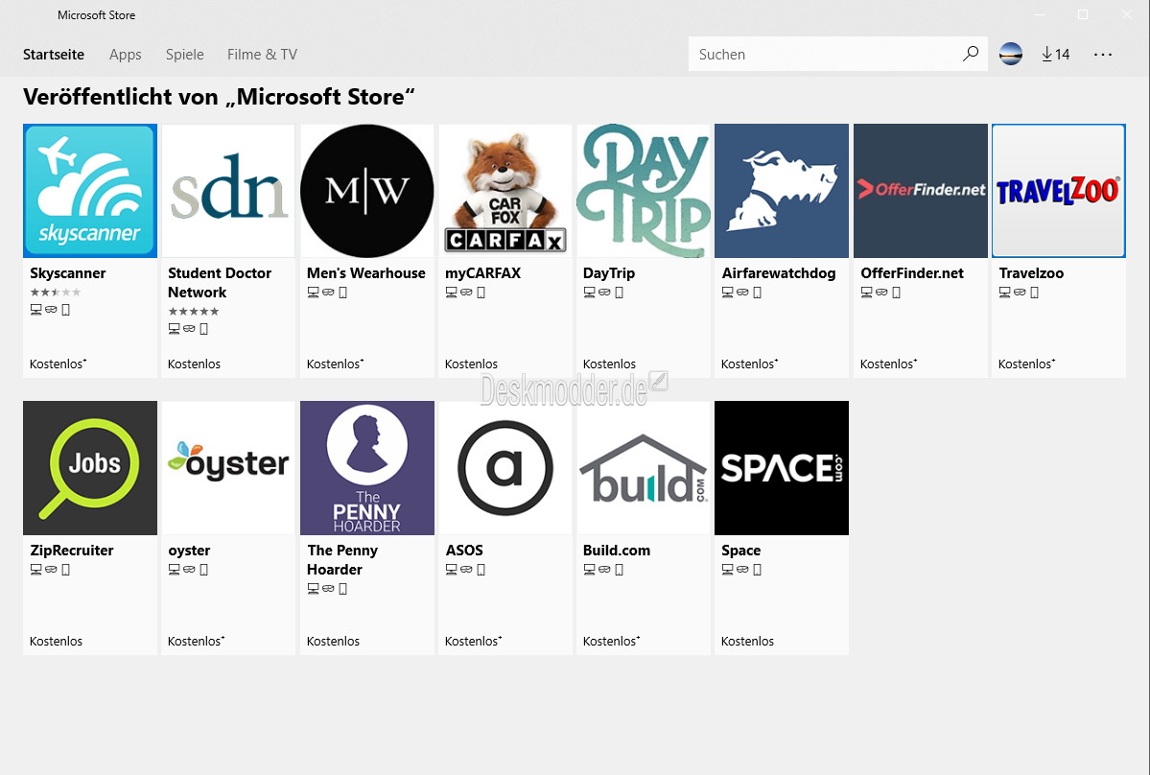This screenshot has width=1150, height=775.
Task: Click the heading Veröffentlicht von Microsoft Store
Action: point(219,97)
